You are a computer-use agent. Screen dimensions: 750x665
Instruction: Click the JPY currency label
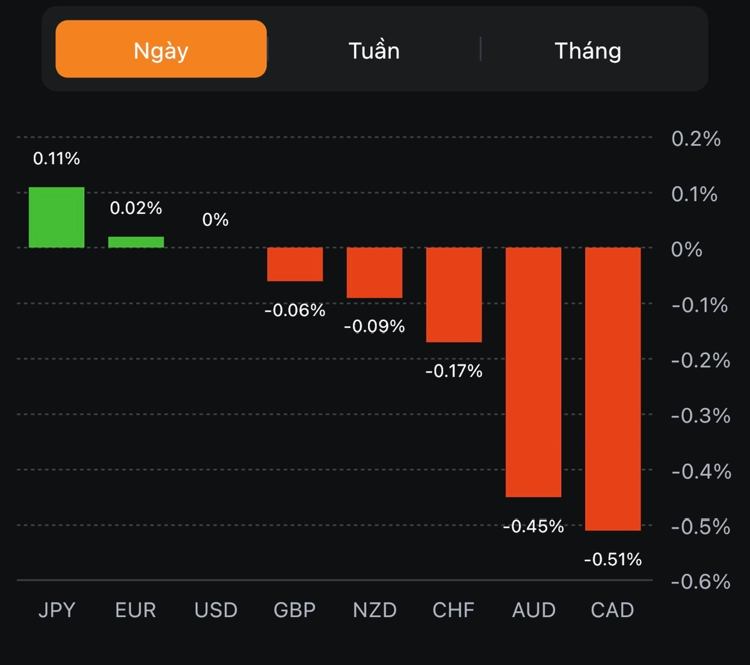click(x=57, y=610)
